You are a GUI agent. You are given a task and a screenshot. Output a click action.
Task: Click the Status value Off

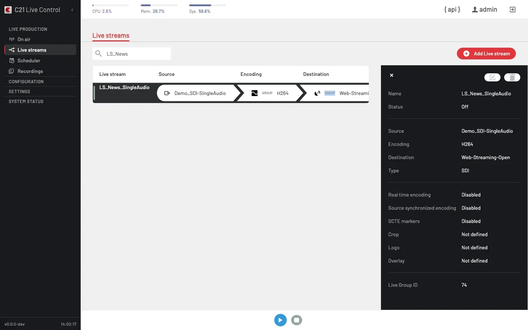(x=465, y=107)
